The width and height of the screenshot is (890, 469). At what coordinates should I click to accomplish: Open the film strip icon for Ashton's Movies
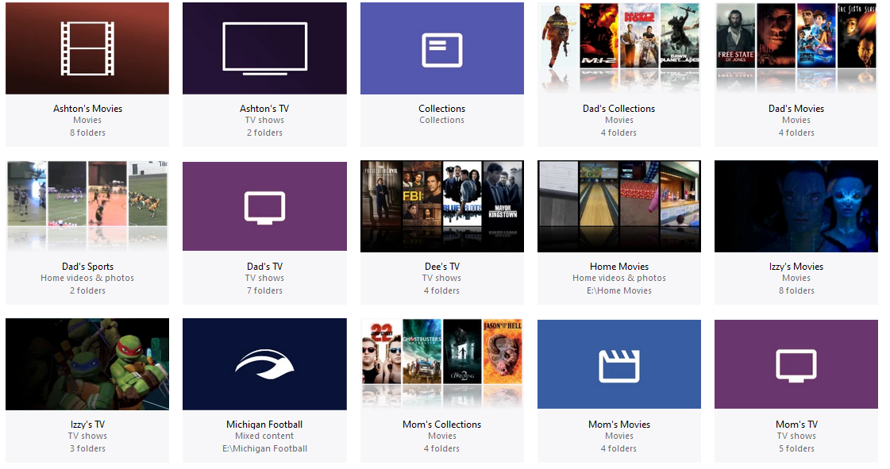(x=87, y=48)
